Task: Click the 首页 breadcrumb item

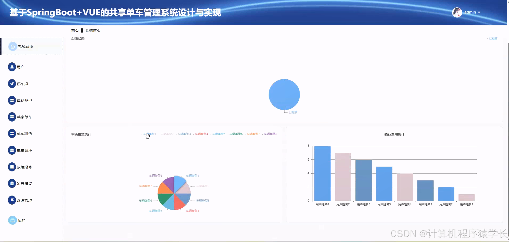Action: tap(75, 30)
